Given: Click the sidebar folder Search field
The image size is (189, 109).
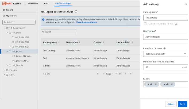Looking at the screenshot, I should pyautogui.click(x=19, y=22).
